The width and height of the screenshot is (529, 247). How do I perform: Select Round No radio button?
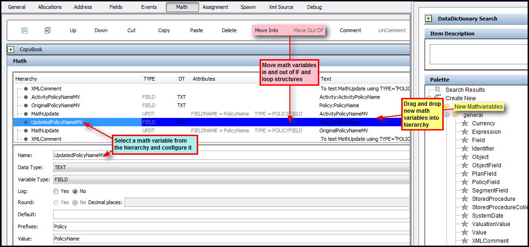tap(75, 202)
